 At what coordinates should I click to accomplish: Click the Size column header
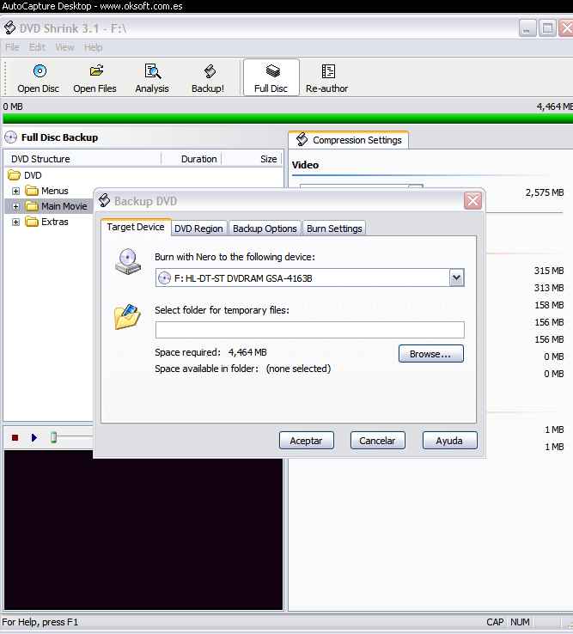click(252, 159)
